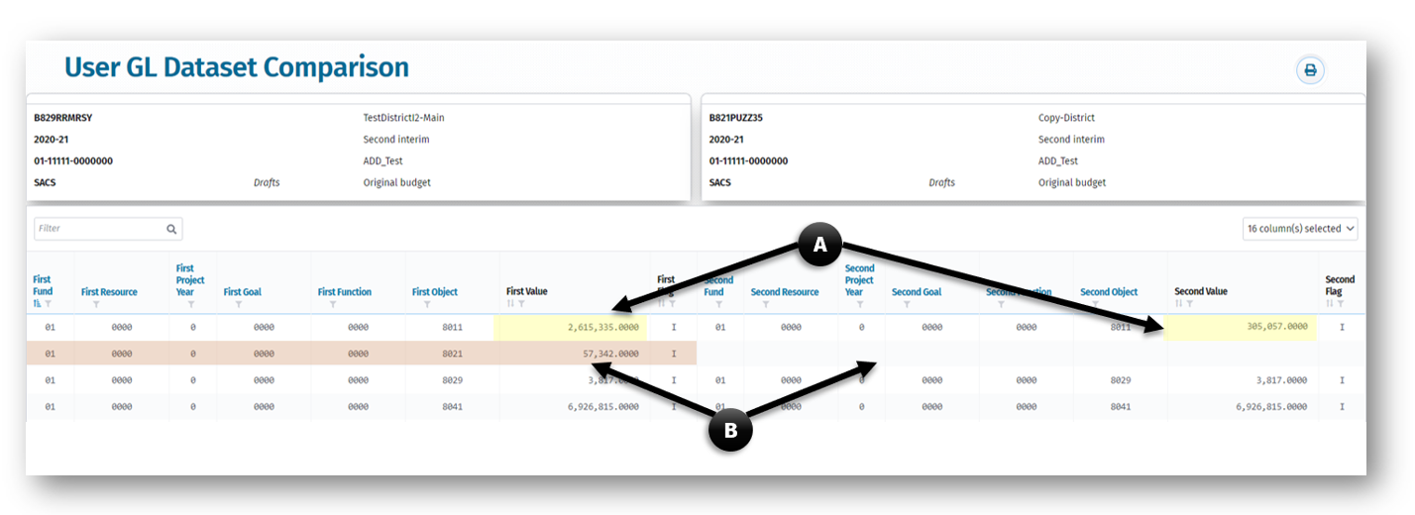Viewport: 1415px width, 515px height.
Task: Open filter funnel under First Resource
Action: [x=96, y=304]
